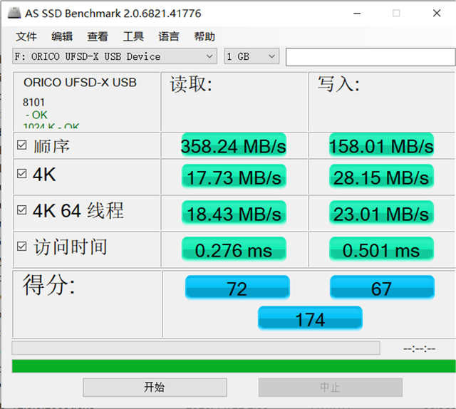Open the 查看 menu

98,36
